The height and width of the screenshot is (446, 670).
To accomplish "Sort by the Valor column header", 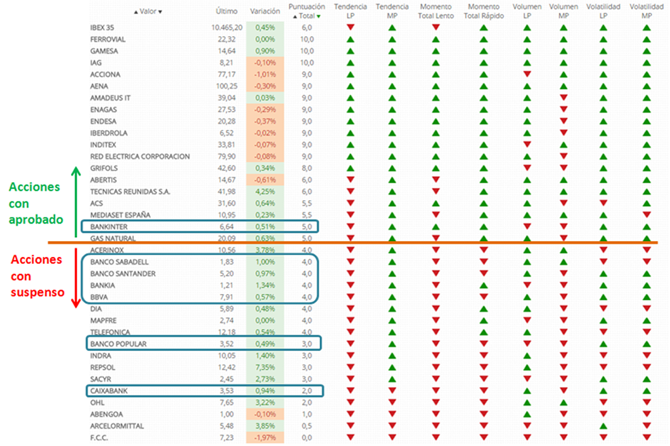I will click(x=148, y=11).
